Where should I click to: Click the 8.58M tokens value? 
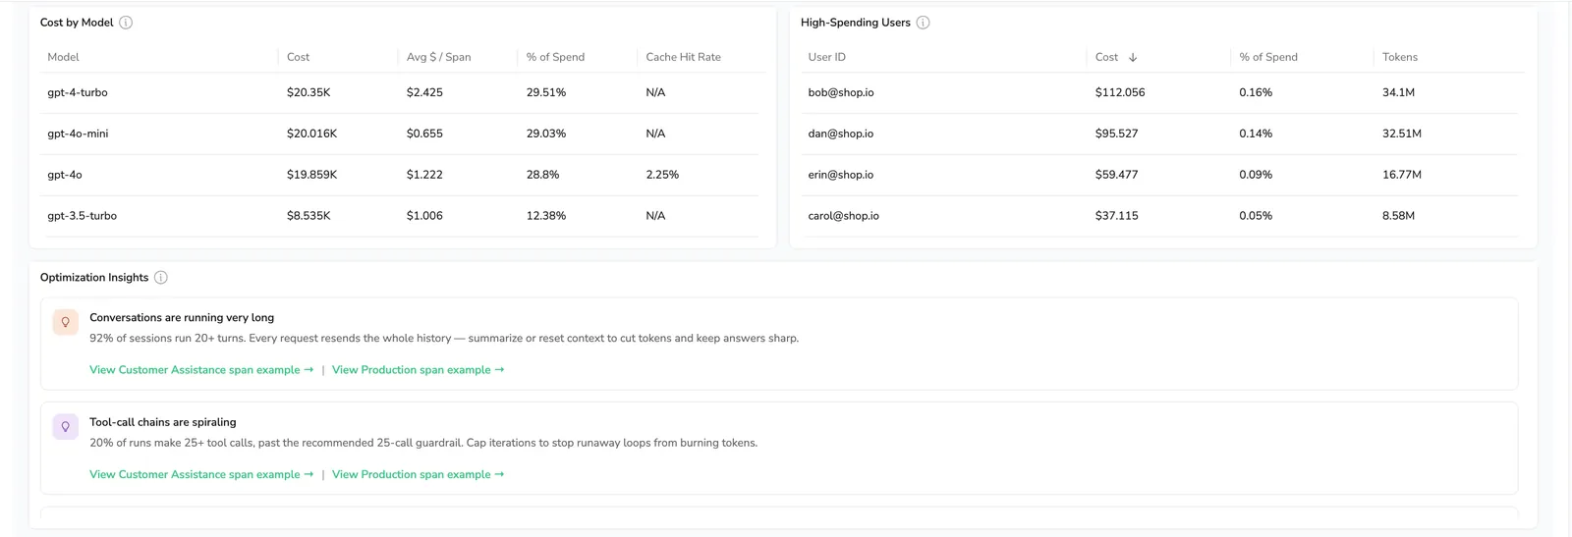click(1398, 216)
